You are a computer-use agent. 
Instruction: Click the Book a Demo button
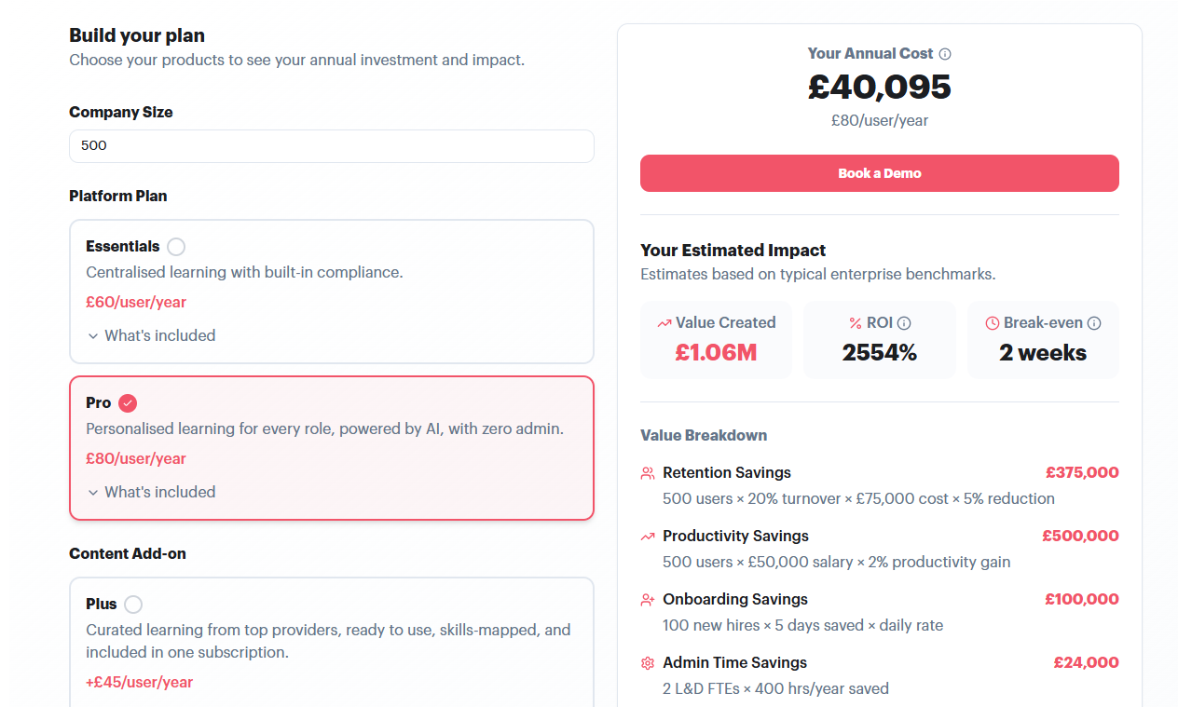pos(880,173)
